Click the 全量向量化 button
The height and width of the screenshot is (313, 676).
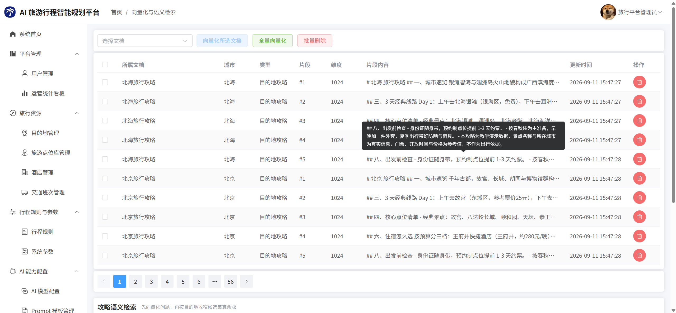[x=272, y=41]
